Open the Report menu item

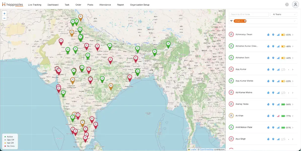point(120,5)
